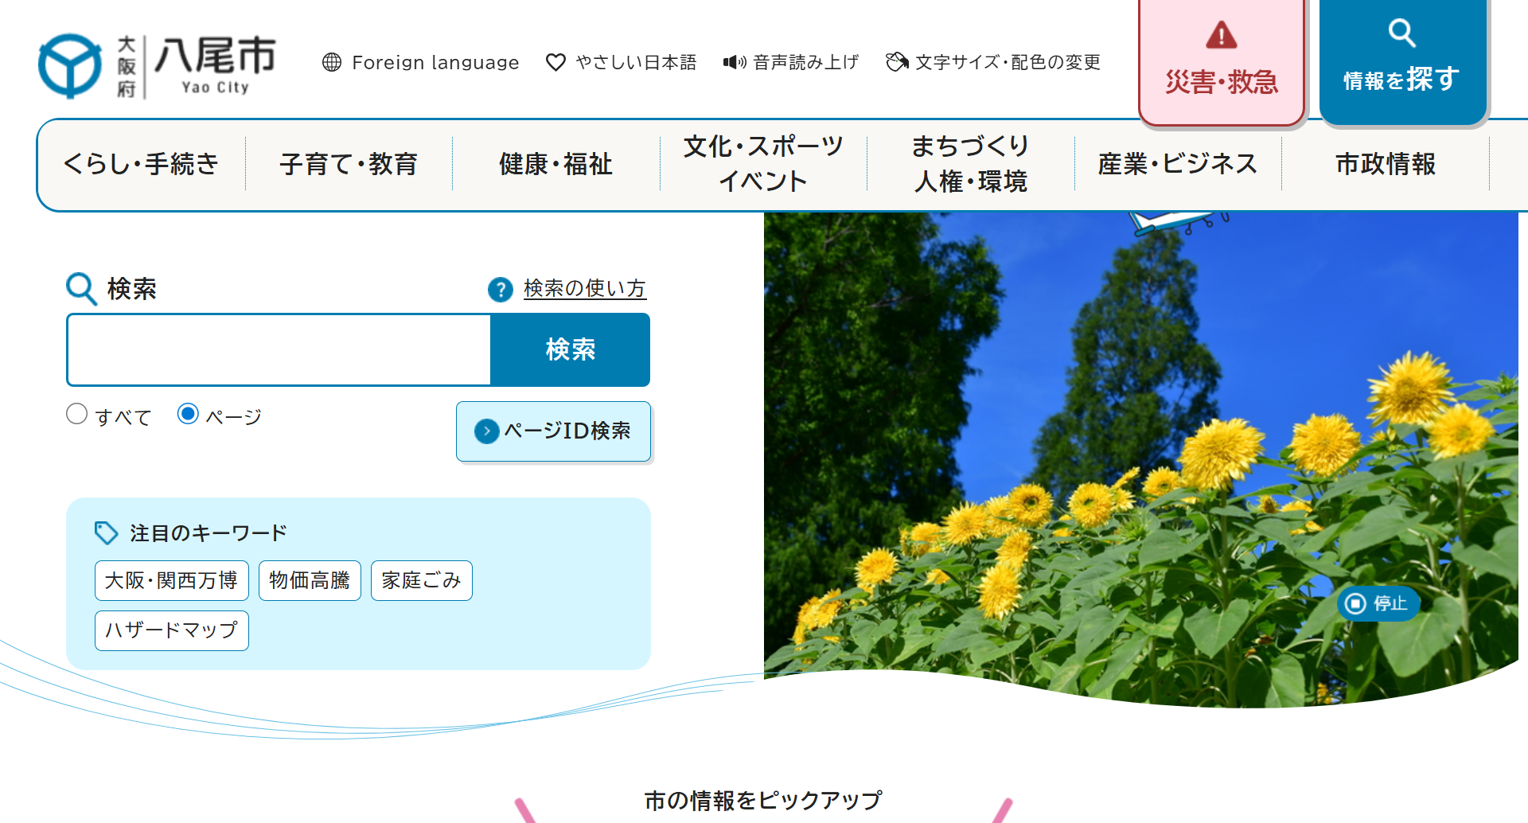Click the 八尾市 Yao City site title
The width and height of the screenshot is (1528, 823).
click(x=215, y=66)
